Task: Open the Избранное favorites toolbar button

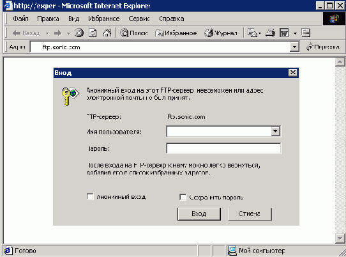Action: pyautogui.click(x=176, y=33)
